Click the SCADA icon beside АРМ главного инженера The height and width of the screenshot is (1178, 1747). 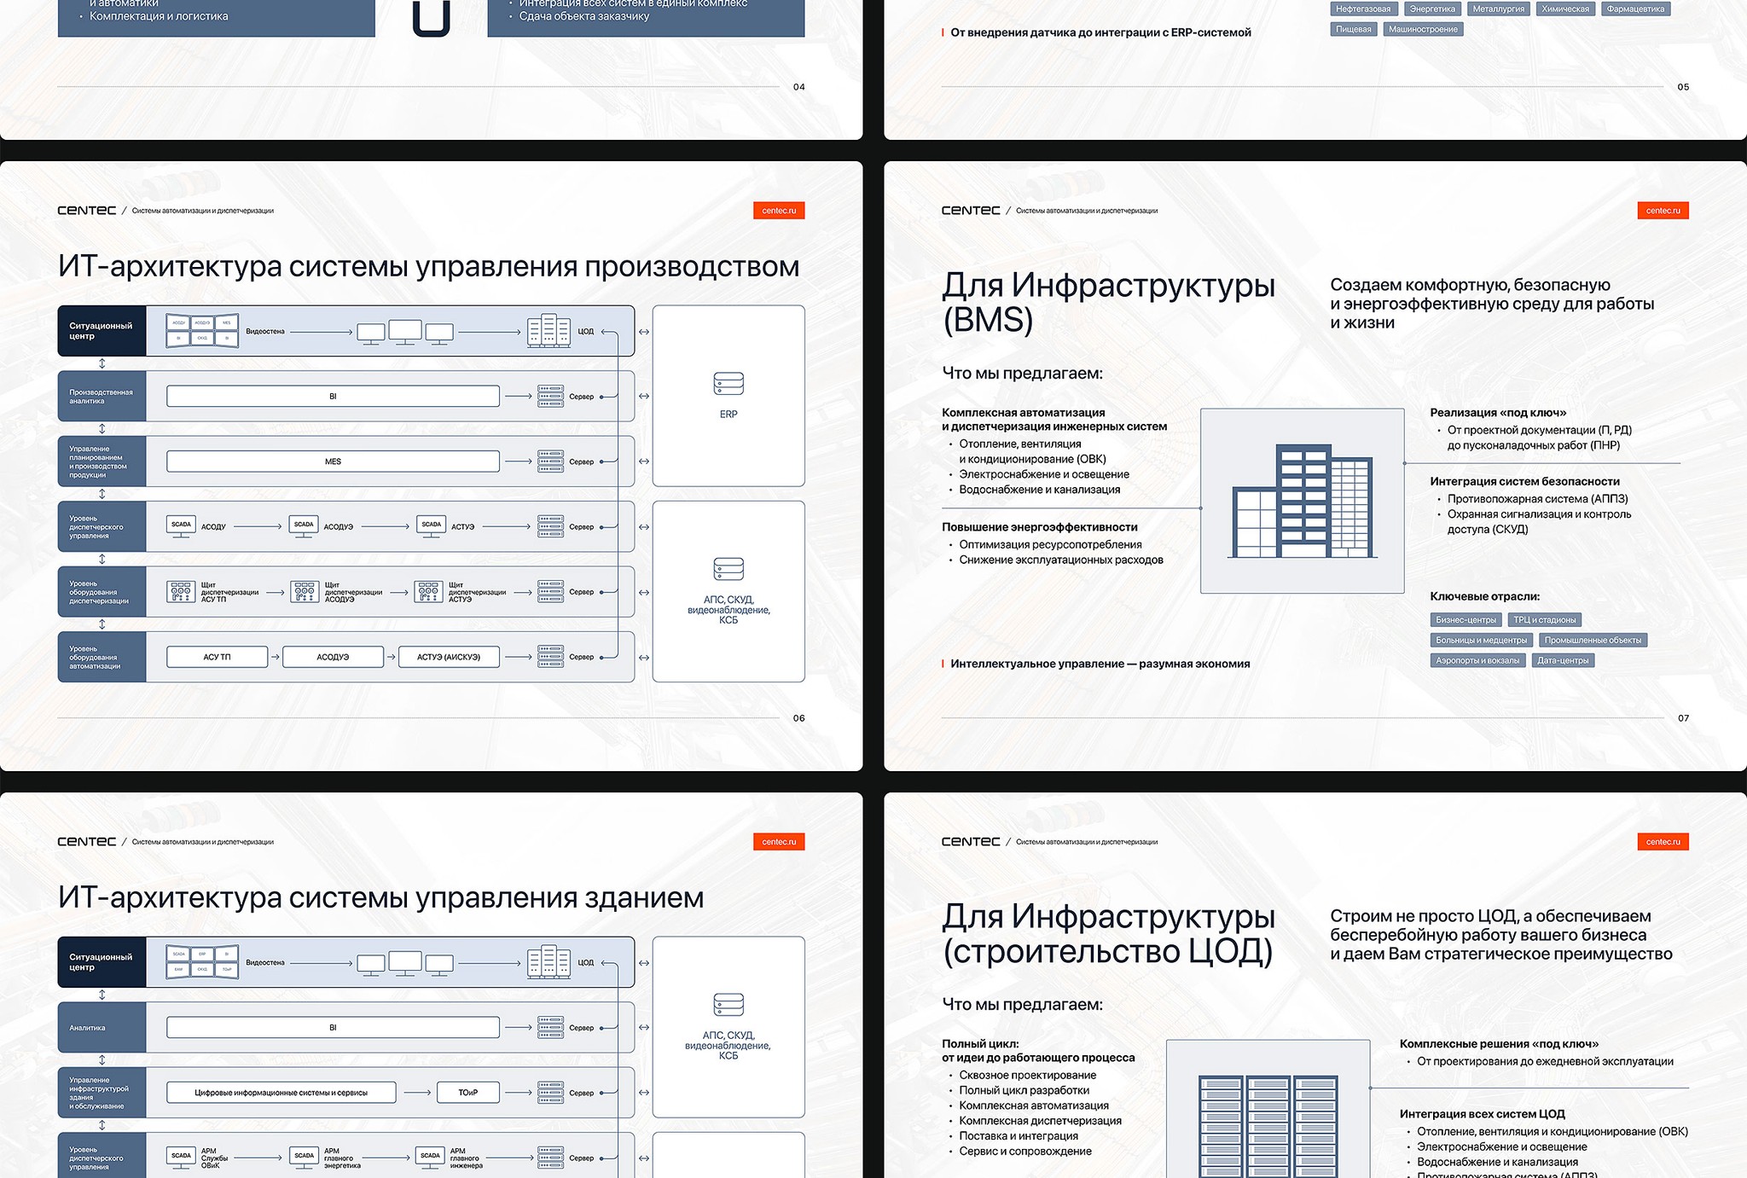click(431, 1158)
